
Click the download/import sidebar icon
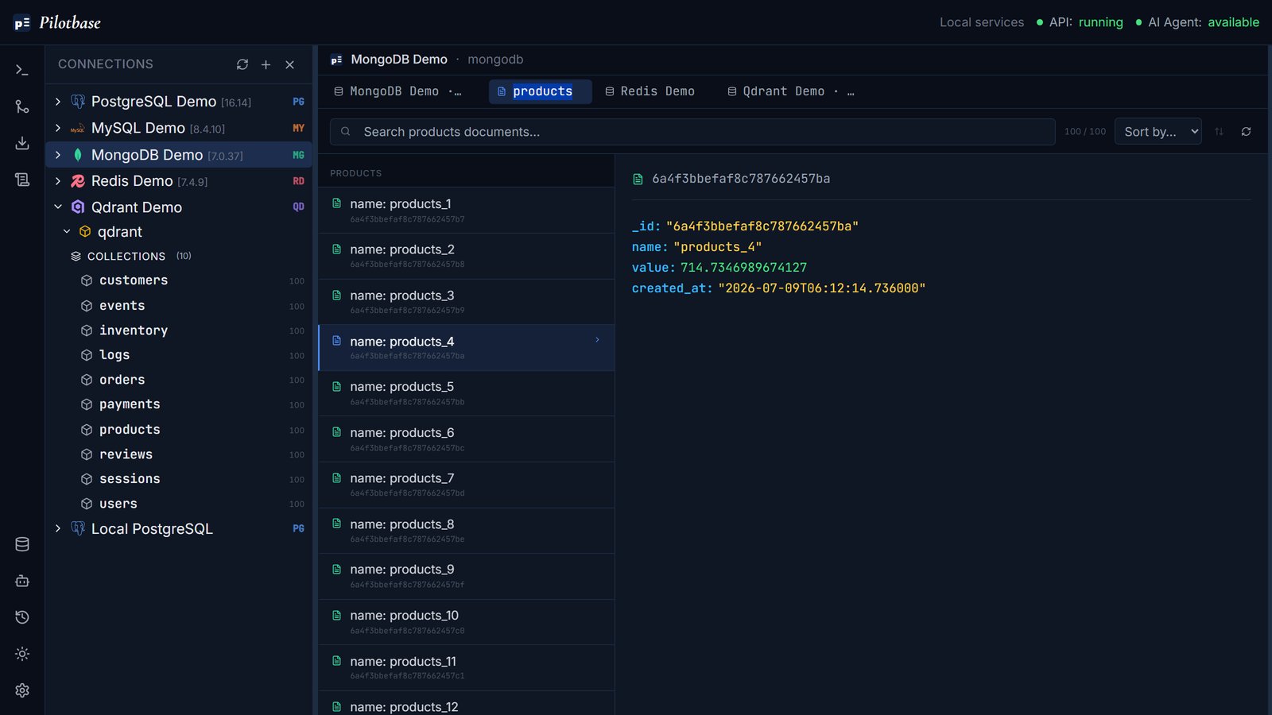(22, 143)
